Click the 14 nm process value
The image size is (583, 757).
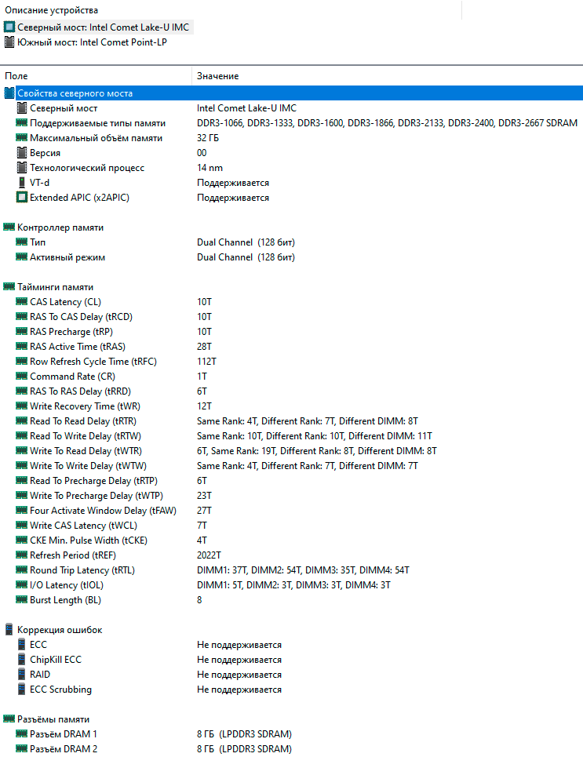(x=210, y=168)
